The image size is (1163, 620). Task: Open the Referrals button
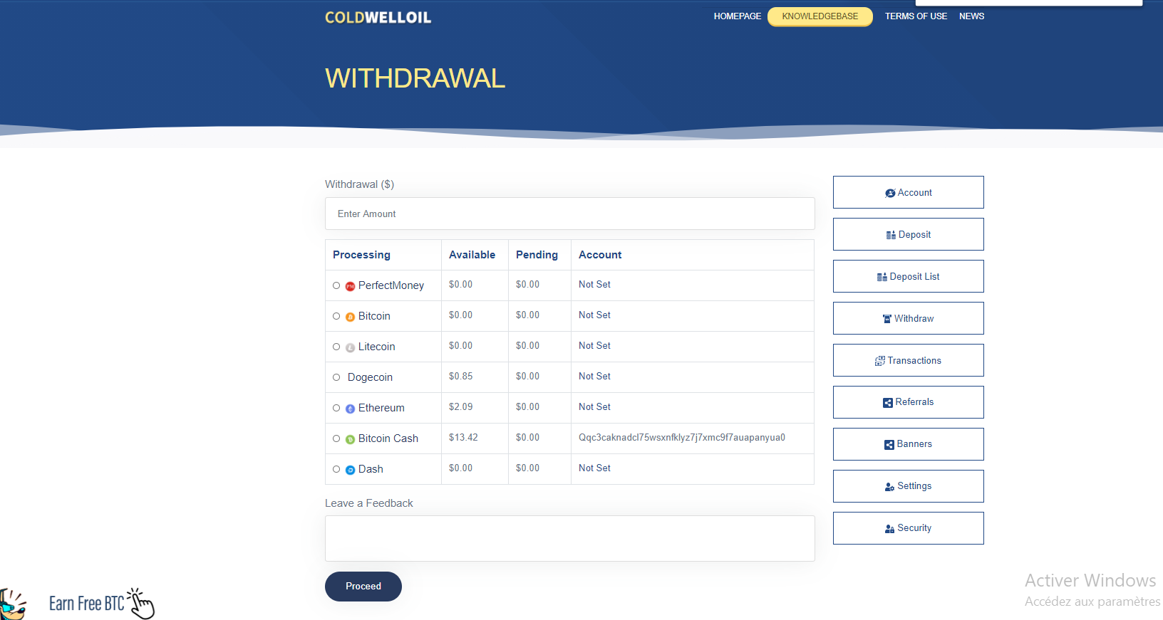point(909,402)
